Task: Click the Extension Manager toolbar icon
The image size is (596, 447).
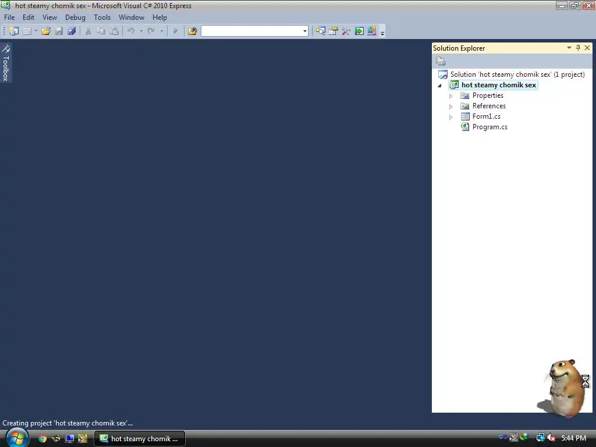Action: coord(372,31)
